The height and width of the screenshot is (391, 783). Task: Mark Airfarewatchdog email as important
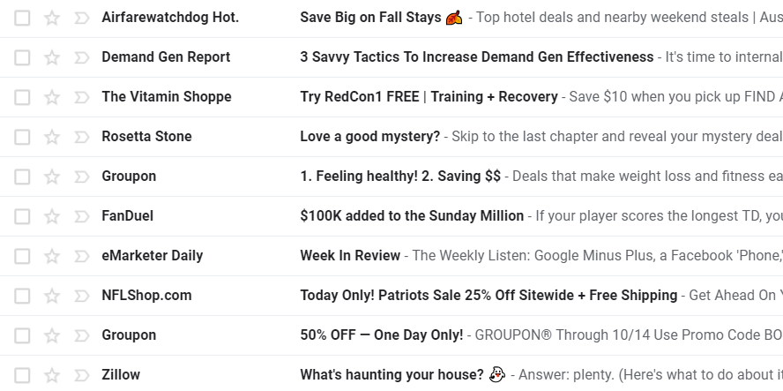[x=81, y=18]
